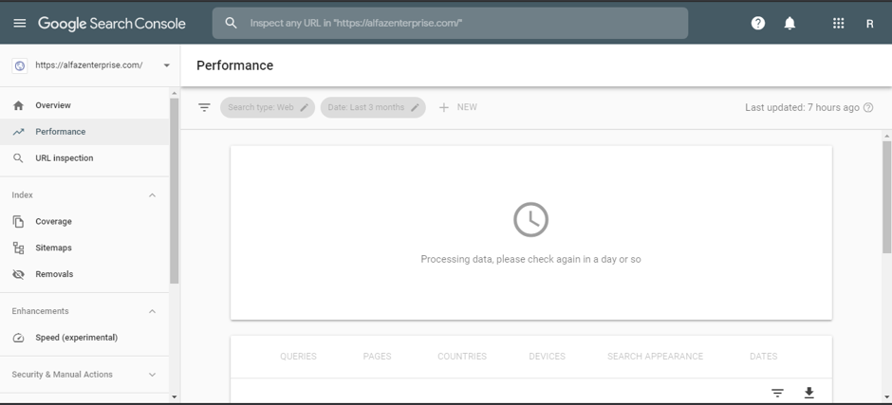Click the Sitemaps tree icon
The height and width of the screenshot is (405, 892).
pos(18,248)
